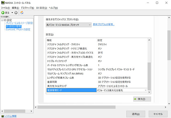The image size is (171, 118).
Task: Select マルチディスプレイ/ミックス GPU アクセラレーション row
Action: [x=97, y=69]
